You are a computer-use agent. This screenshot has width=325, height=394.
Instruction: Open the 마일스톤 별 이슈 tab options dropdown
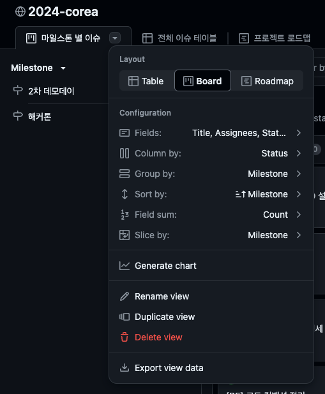coord(115,38)
